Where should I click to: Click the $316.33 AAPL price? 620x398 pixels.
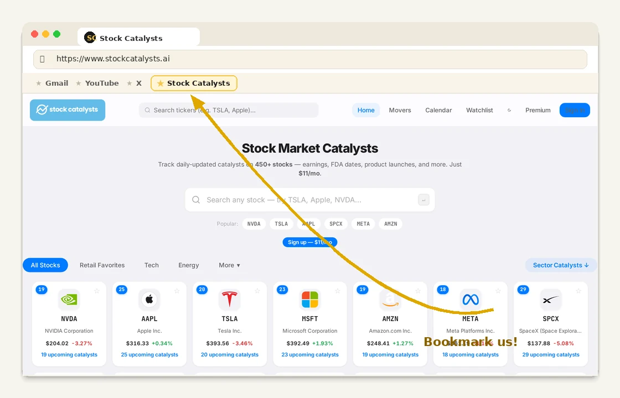[137, 343]
